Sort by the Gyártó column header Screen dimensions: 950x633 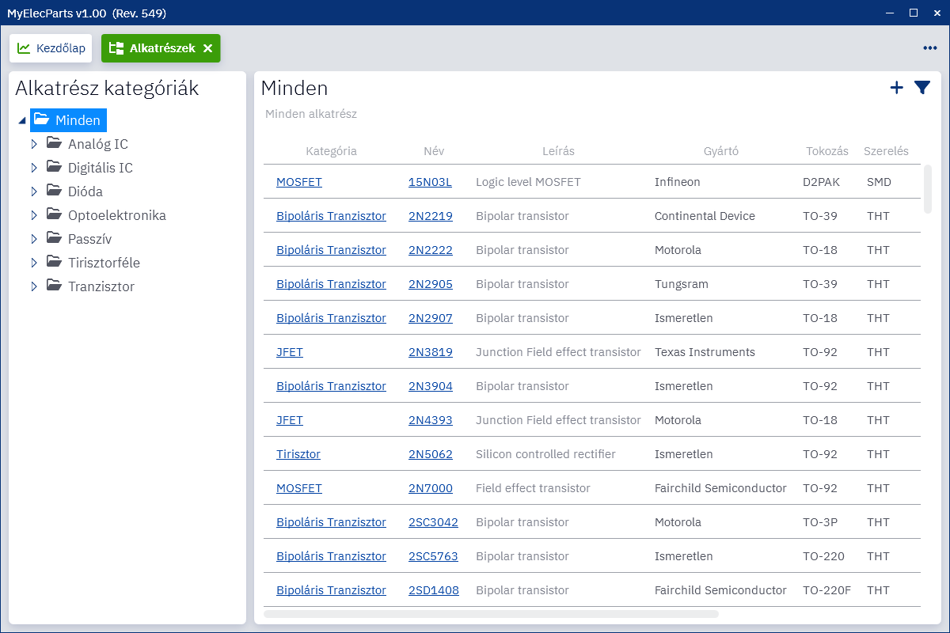tap(721, 151)
